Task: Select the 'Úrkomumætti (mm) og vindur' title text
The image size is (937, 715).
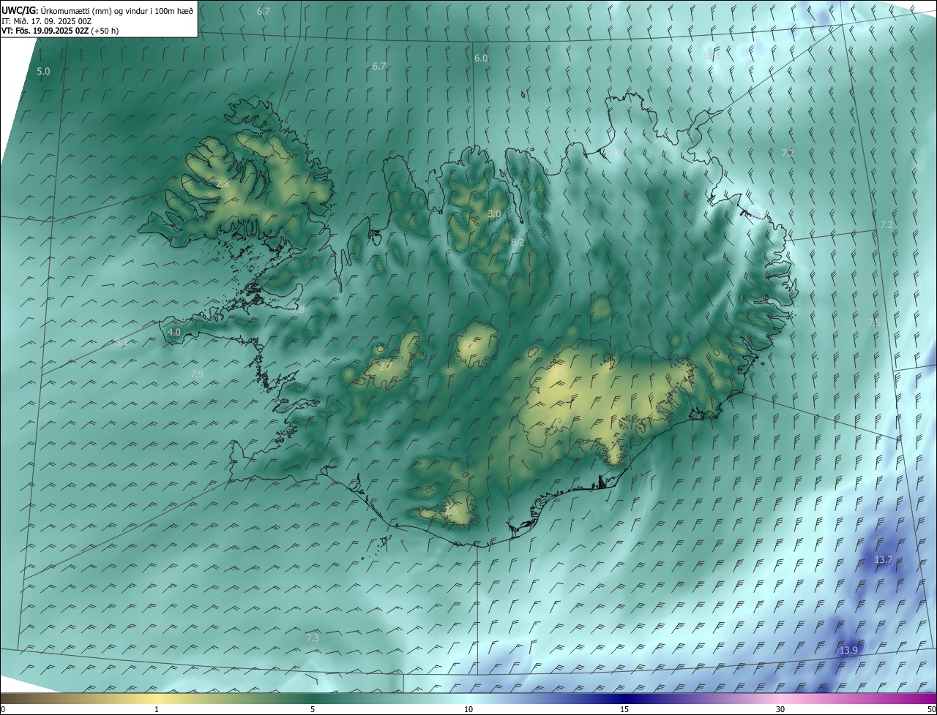Action: pos(96,11)
